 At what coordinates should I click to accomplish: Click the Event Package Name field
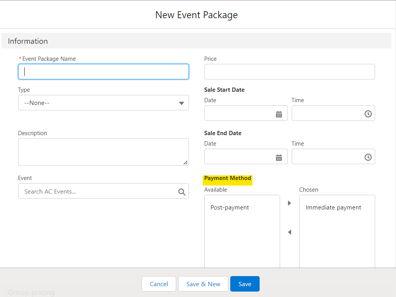104,72
